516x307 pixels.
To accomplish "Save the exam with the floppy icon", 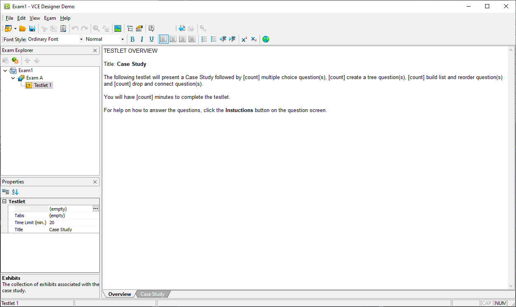I will point(32,28).
